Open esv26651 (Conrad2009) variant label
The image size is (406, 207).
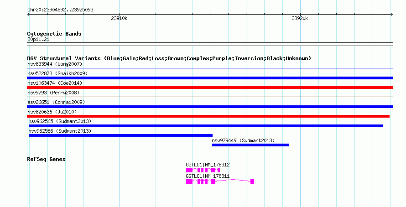[x=56, y=102]
